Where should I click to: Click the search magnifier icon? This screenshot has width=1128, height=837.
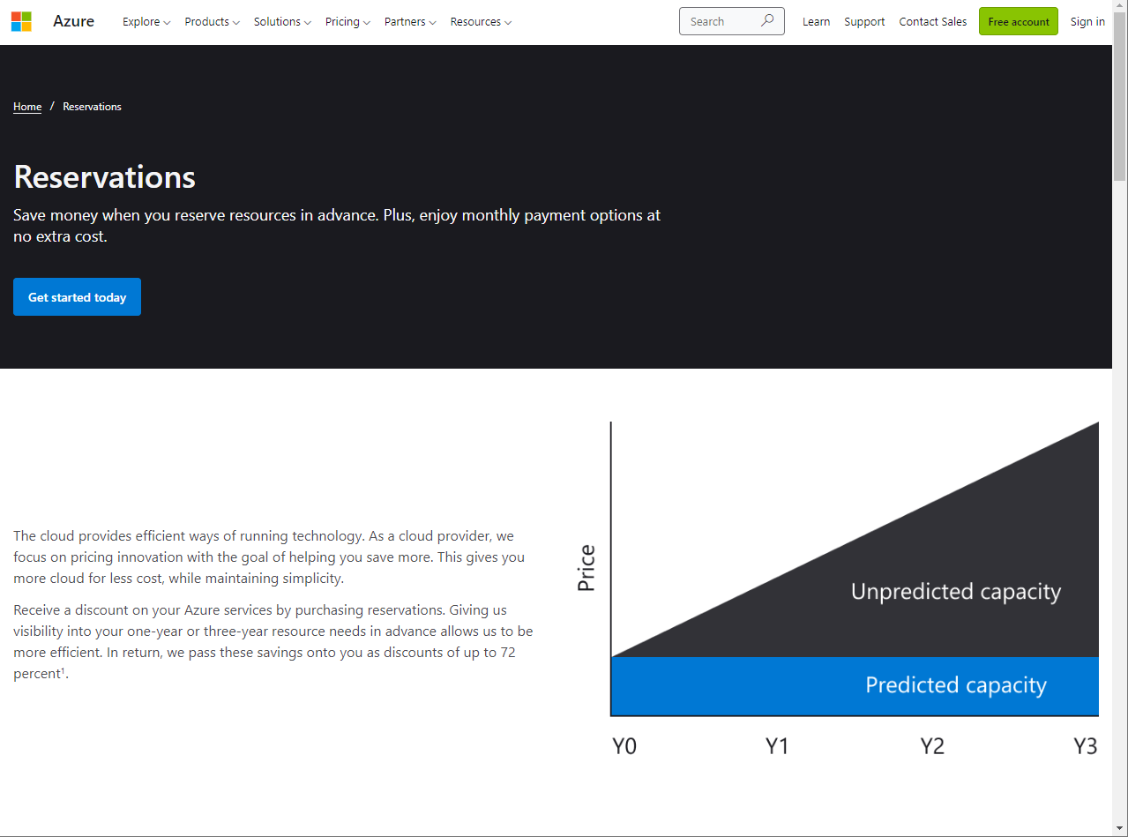pyautogui.click(x=766, y=20)
